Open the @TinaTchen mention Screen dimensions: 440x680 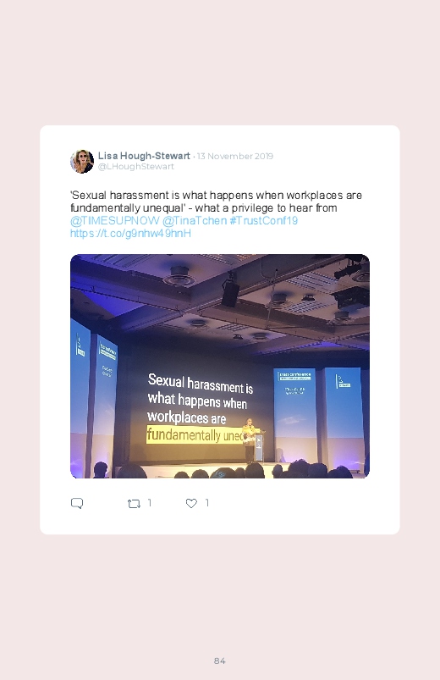coord(195,220)
